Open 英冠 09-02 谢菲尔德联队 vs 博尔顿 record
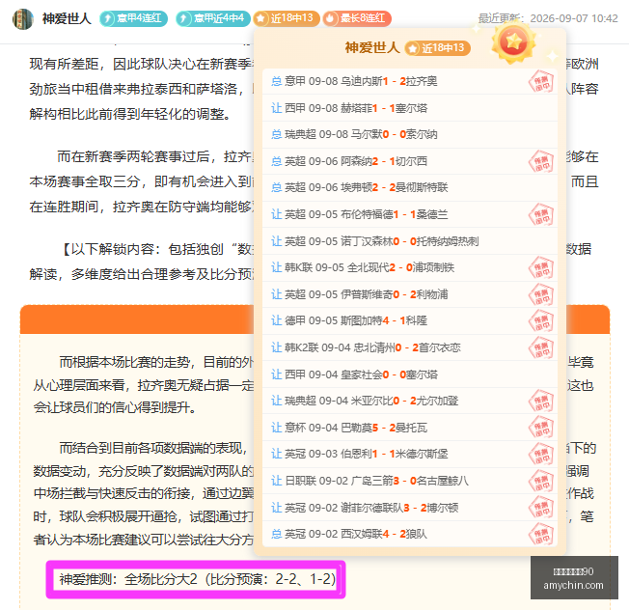Screen dimensions: 629x610 pos(410,508)
